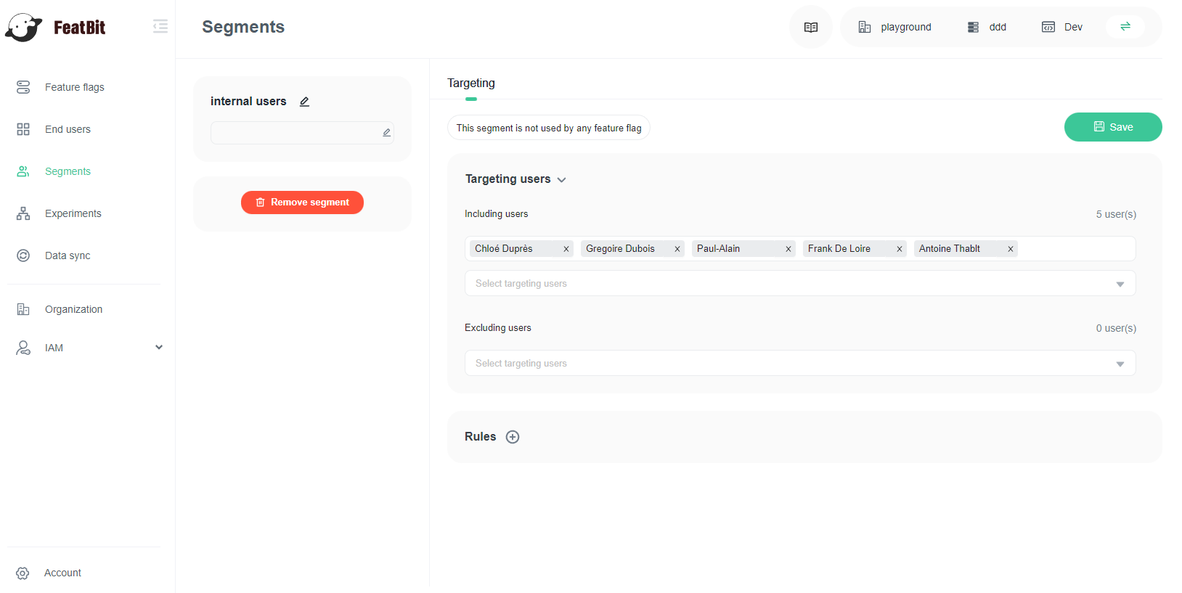1182x593 pixels.
Task: Add a rule with the plus icon
Action: coord(513,437)
